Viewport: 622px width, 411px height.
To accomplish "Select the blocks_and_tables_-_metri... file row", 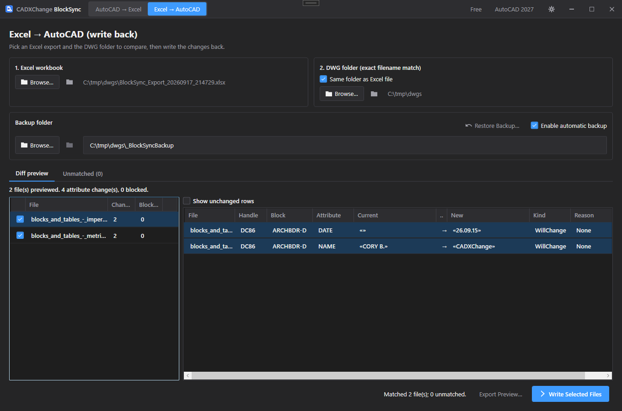I will point(94,236).
